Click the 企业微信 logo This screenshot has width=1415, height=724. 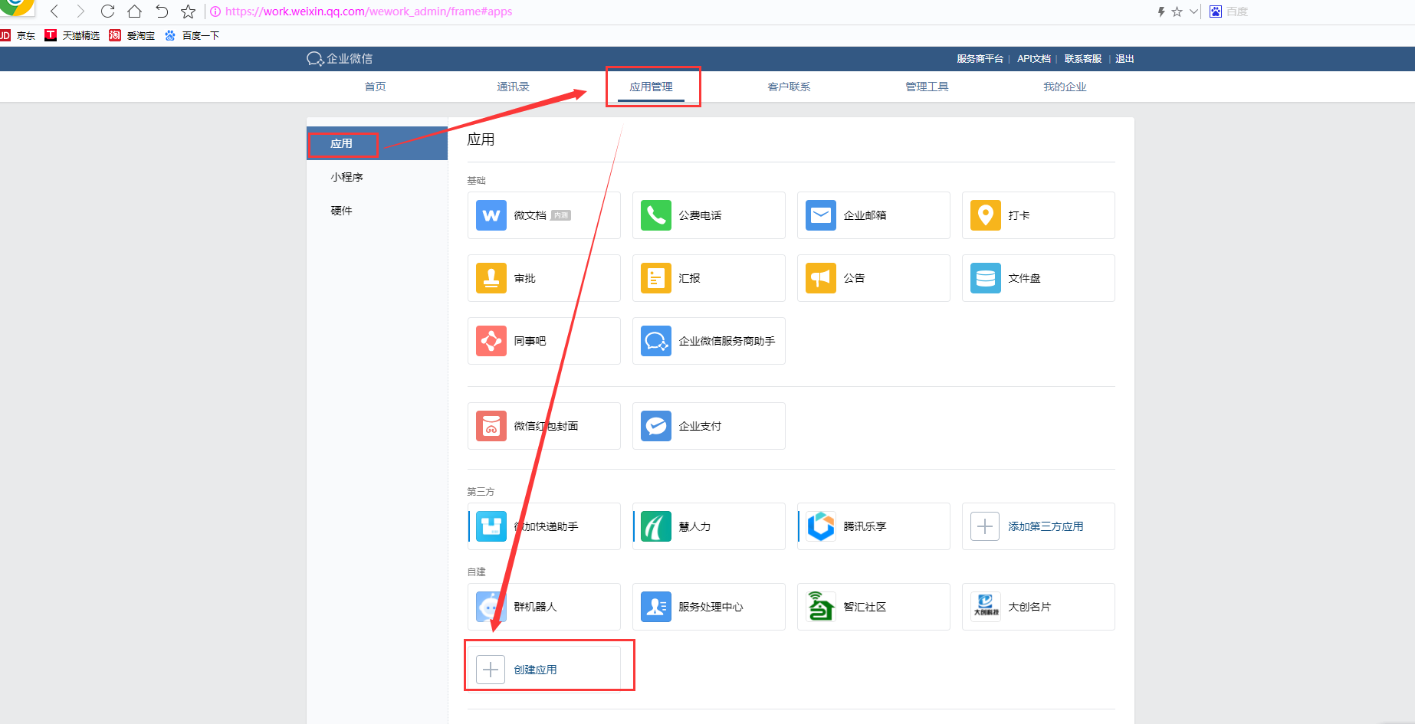[x=340, y=59]
